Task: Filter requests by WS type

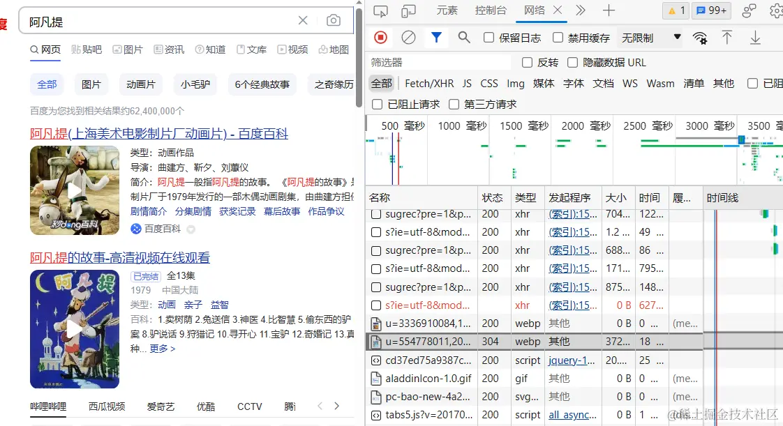Action: click(629, 83)
